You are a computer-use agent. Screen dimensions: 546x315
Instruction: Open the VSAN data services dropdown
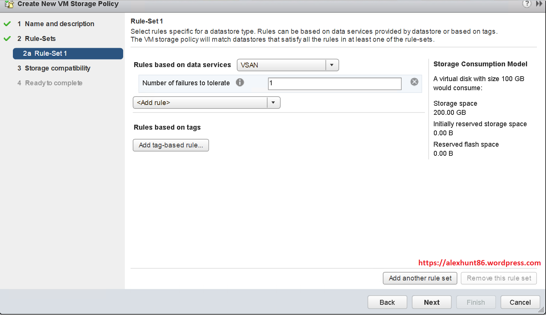[332, 65]
